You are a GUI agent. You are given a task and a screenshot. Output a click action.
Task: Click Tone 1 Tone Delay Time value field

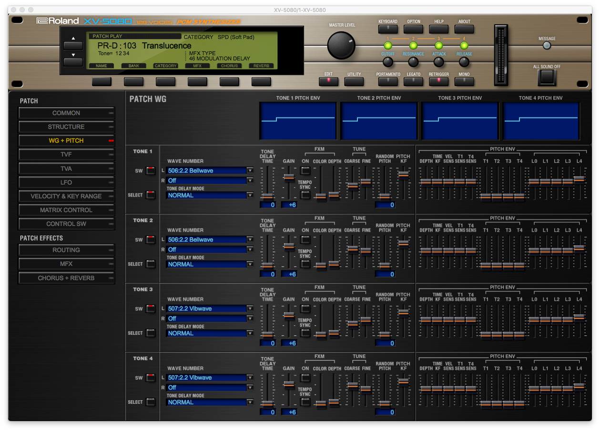[x=268, y=205]
